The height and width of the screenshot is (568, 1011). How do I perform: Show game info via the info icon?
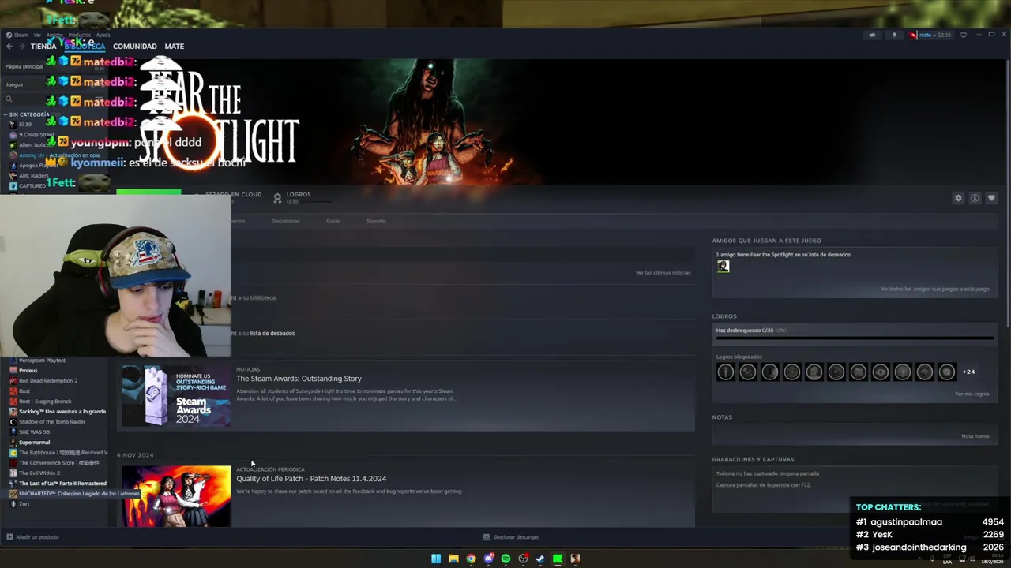point(975,198)
